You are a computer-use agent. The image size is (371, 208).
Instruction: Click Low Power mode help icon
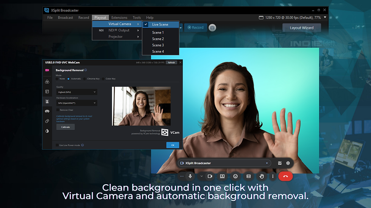coord(83,145)
